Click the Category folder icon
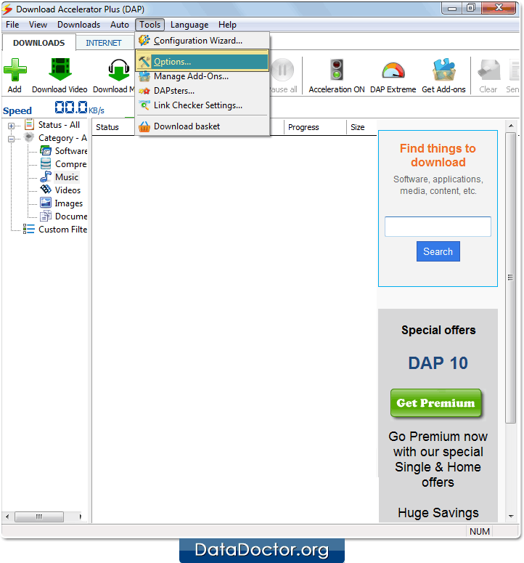524x563 pixels. (x=29, y=137)
